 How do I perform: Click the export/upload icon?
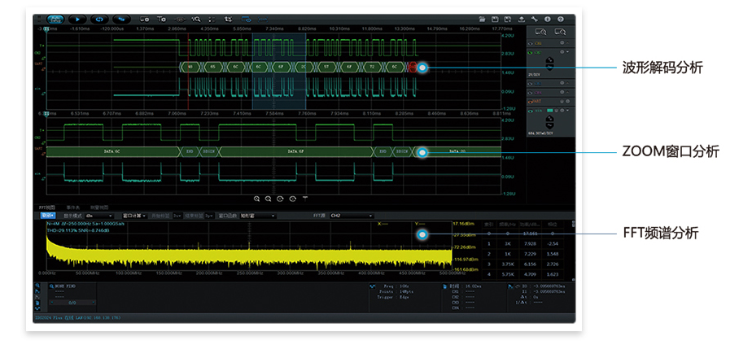point(521,20)
